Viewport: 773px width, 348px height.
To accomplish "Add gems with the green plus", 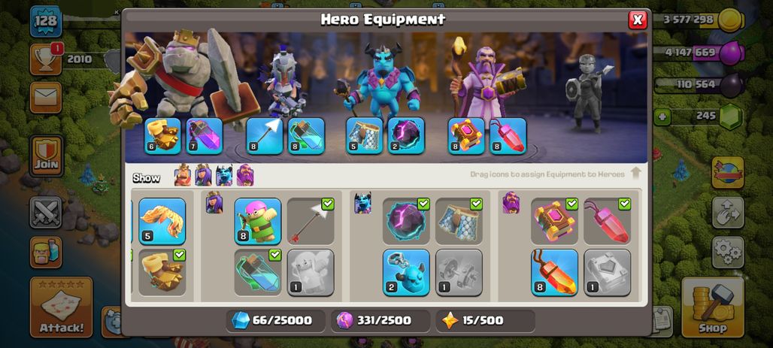I will pyautogui.click(x=662, y=117).
